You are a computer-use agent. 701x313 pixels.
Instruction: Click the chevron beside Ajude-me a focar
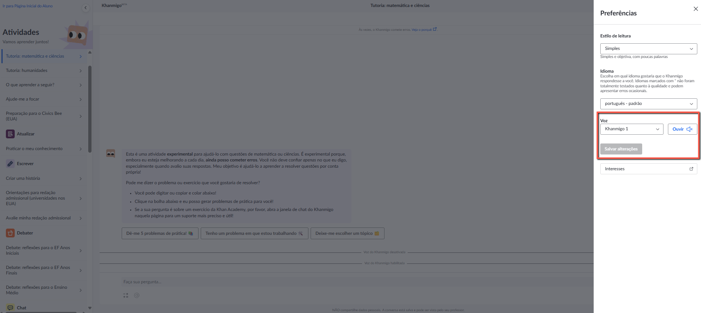(81, 99)
